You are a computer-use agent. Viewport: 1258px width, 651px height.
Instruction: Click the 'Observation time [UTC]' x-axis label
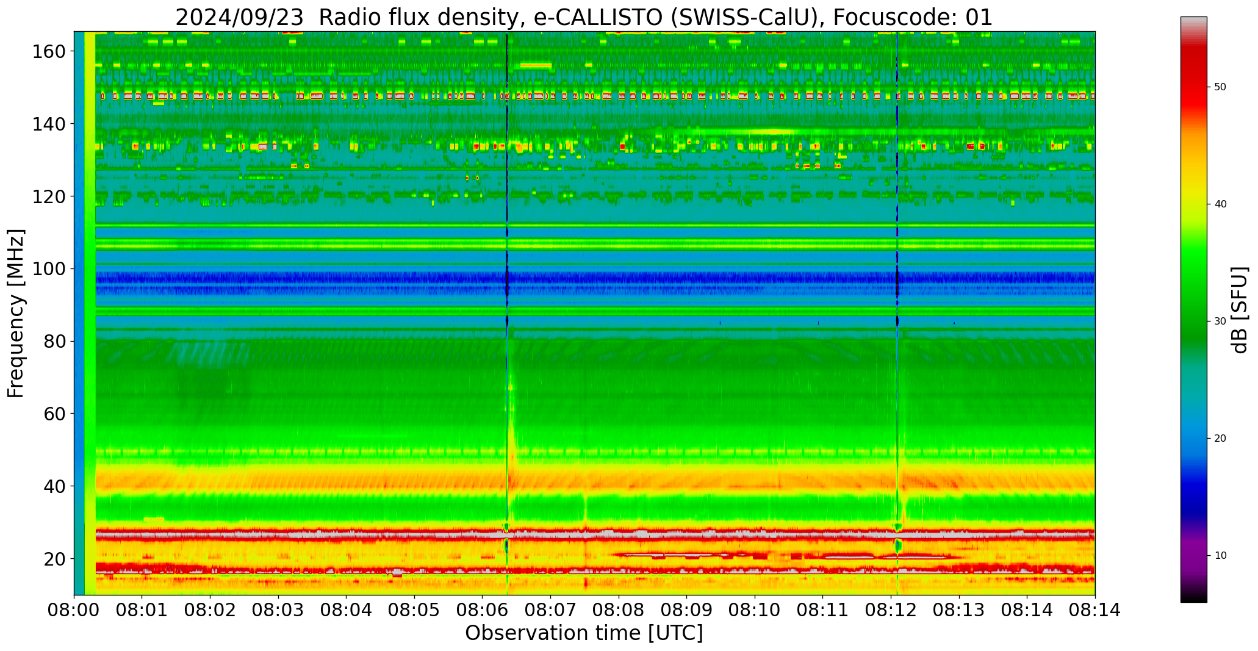point(584,633)
